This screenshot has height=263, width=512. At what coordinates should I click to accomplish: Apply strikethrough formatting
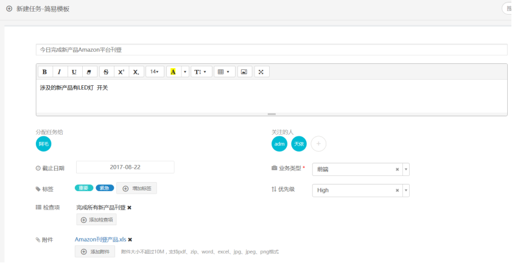pos(106,72)
